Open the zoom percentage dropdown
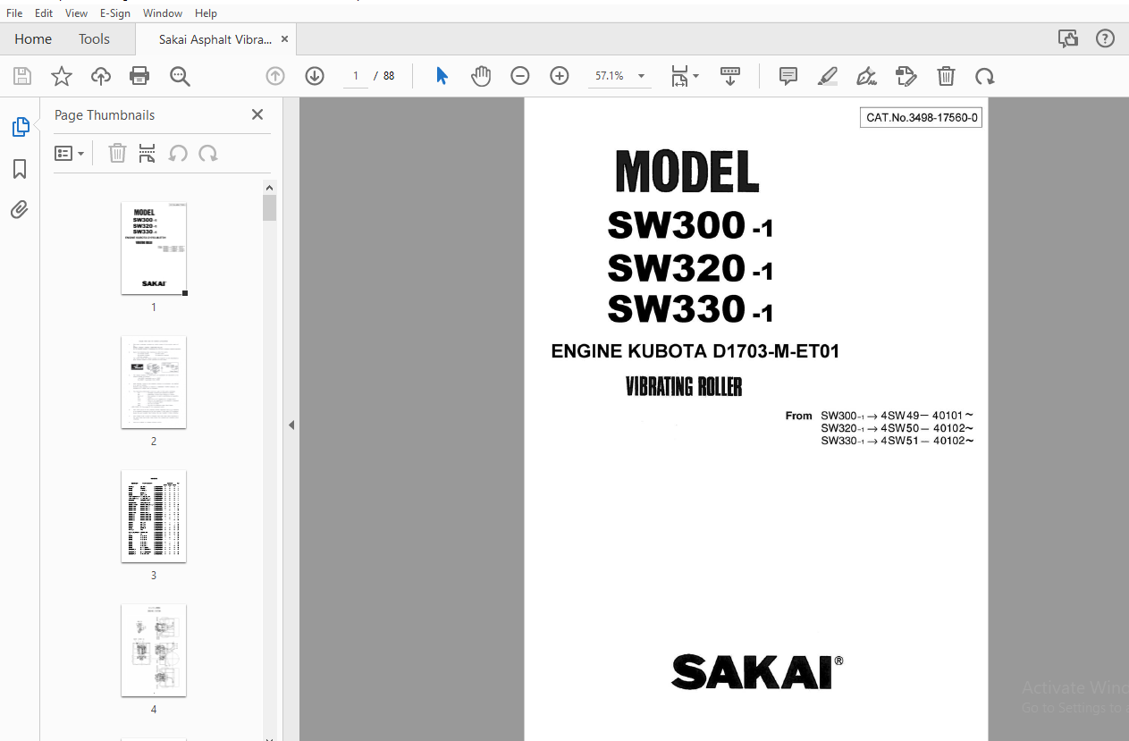This screenshot has width=1129, height=741. click(642, 76)
